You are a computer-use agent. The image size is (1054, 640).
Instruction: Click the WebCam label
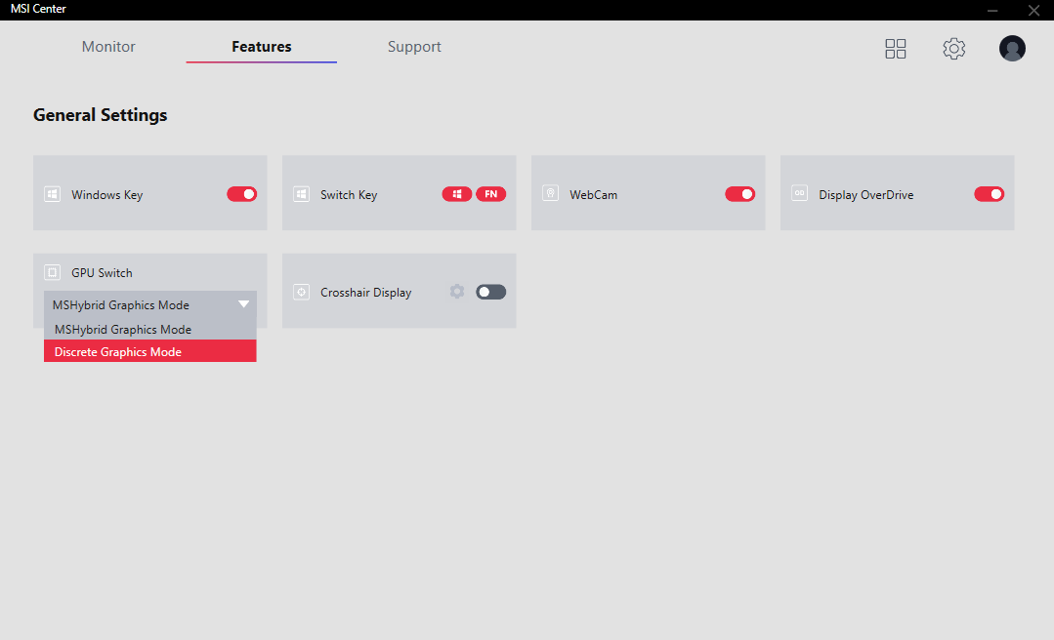point(594,195)
